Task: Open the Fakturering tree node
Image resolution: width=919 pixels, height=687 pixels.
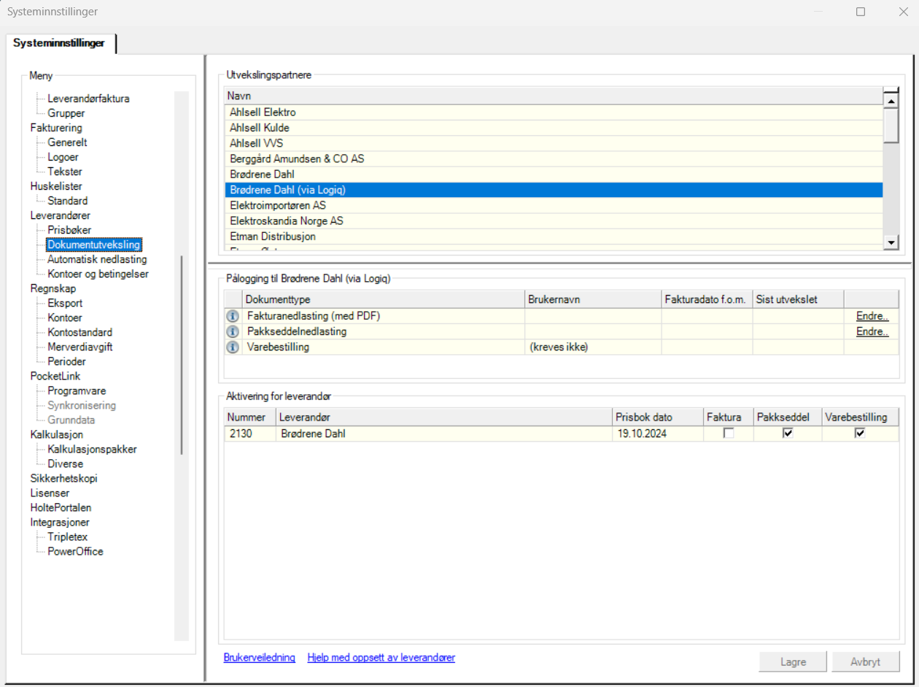Action: click(x=56, y=128)
